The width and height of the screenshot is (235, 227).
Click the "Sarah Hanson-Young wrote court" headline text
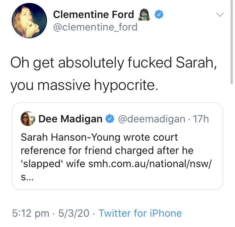pos(99,138)
